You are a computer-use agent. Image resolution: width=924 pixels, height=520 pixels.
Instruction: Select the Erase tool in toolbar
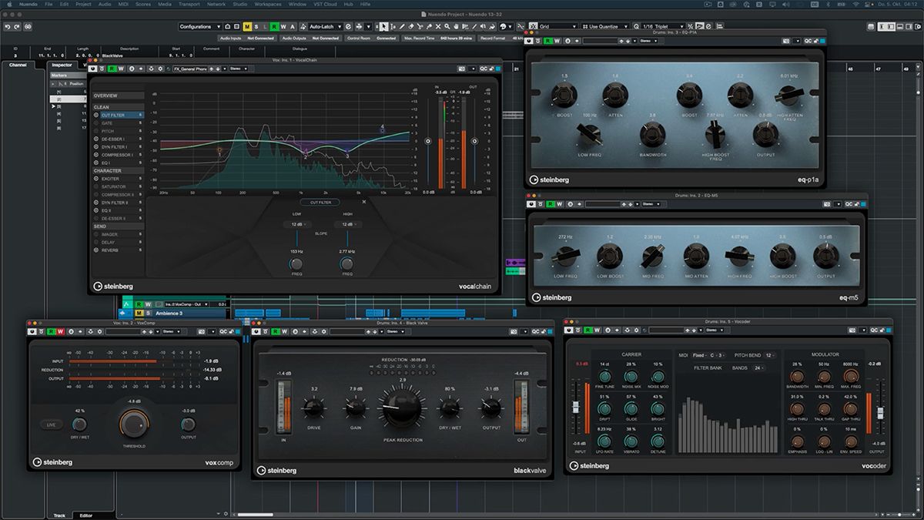(411, 27)
